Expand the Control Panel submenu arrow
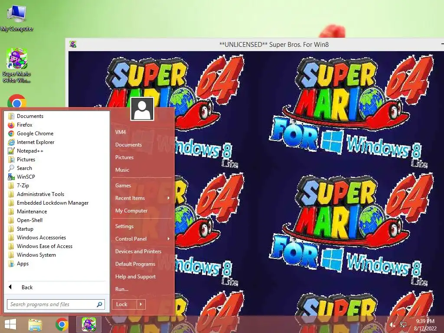The height and width of the screenshot is (333, 444). (x=169, y=239)
